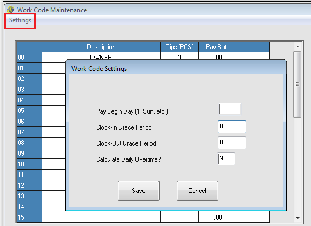Screen dimensions: 311x226
Task: Click the Pay Rate cell in row 15
Action: tap(218, 217)
